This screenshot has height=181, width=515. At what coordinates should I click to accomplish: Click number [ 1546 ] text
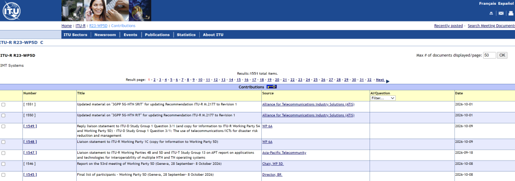click(30, 163)
